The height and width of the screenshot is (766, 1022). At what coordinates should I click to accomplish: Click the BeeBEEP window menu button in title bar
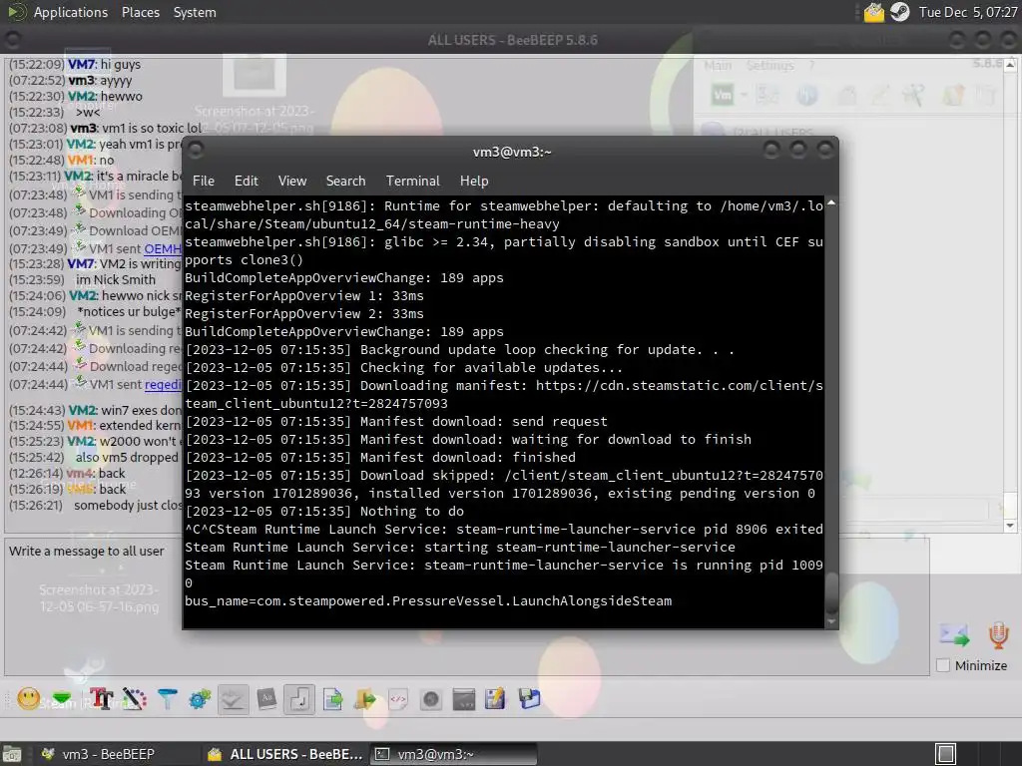point(11,40)
